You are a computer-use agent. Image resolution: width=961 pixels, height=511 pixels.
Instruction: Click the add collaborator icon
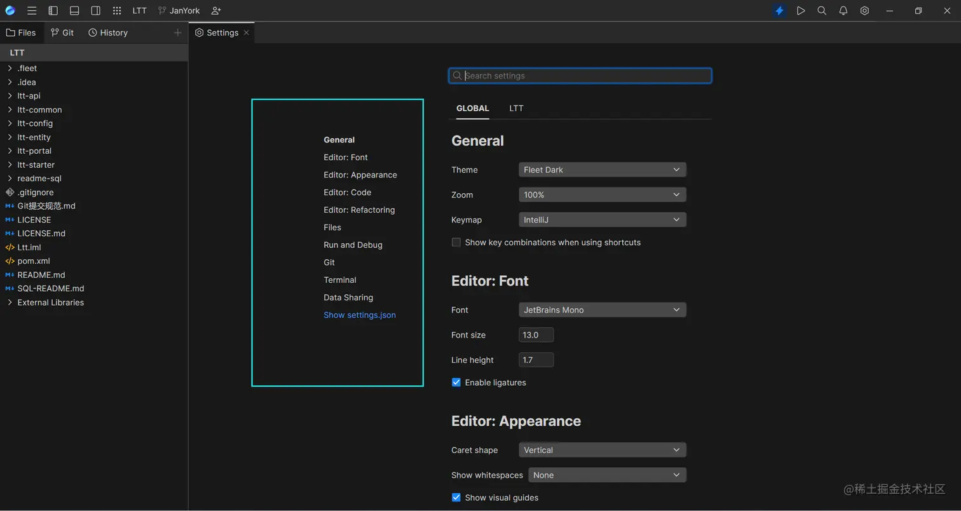(216, 11)
